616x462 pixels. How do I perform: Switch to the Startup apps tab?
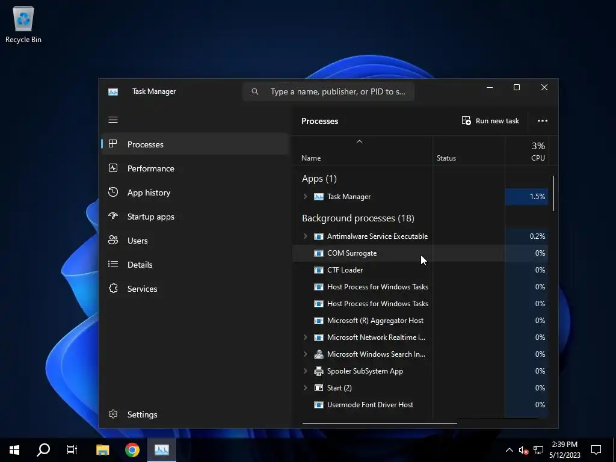tap(196, 217)
